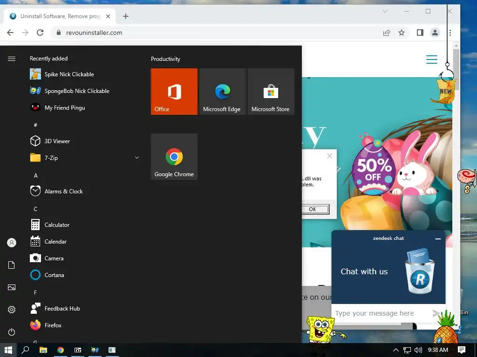Reload the revouninstaller page

click(x=40, y=33)
